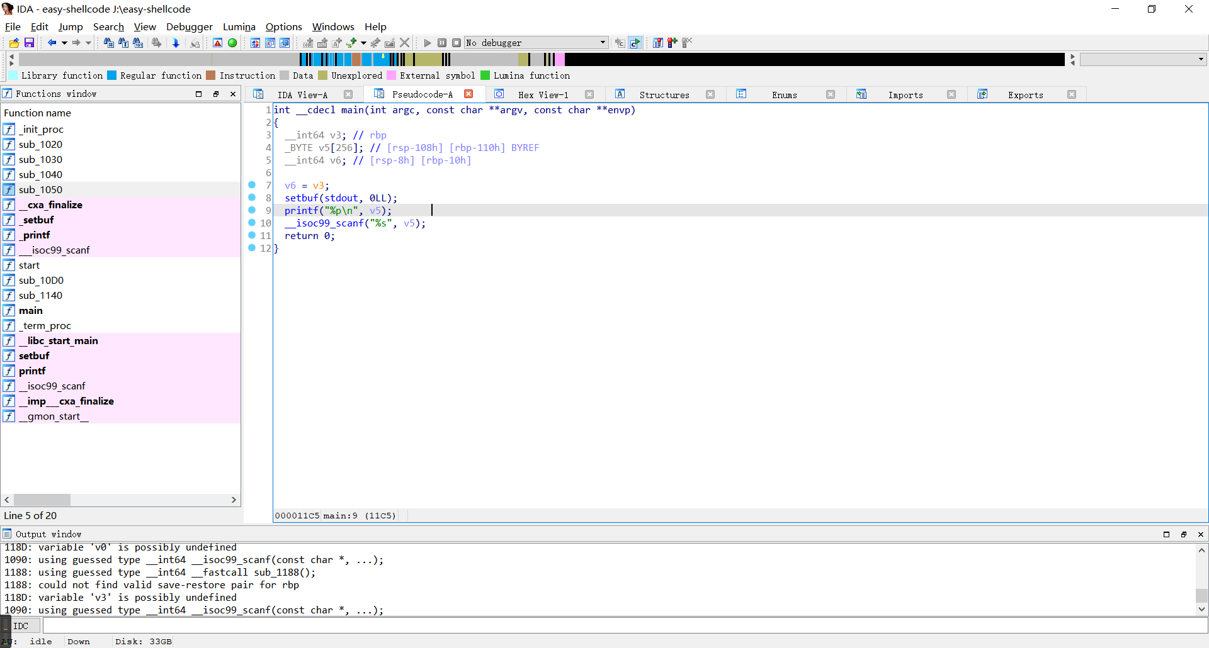Image resolution: width=1209 pixels, height=648 pixels.
Task: Open the dropdown right of the navigation band
Action: pos(1201,59)
